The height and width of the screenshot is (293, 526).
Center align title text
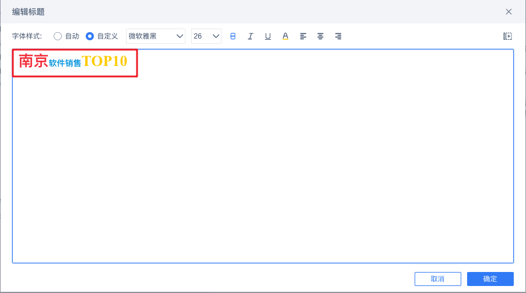320,36
